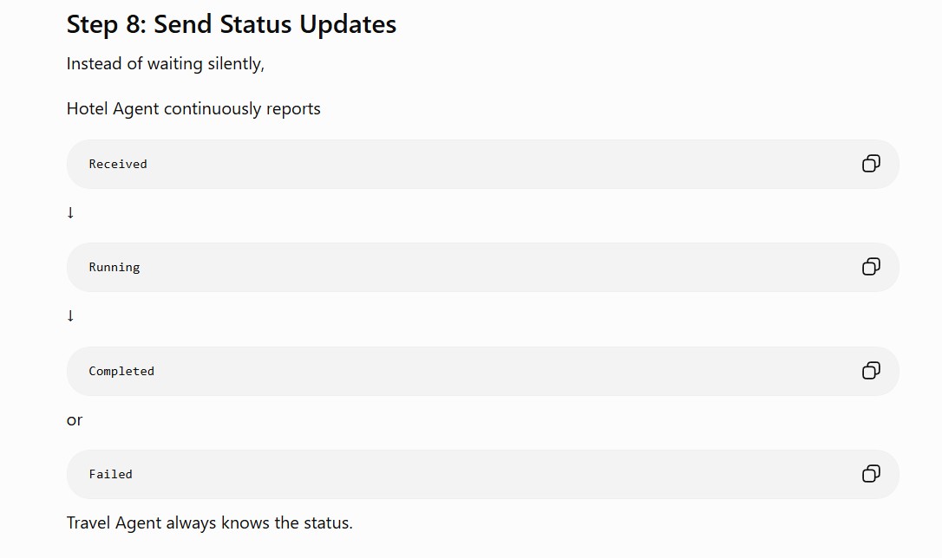
Task: Click the words 'continuously reports'
Action: click(x=242, y=108)
